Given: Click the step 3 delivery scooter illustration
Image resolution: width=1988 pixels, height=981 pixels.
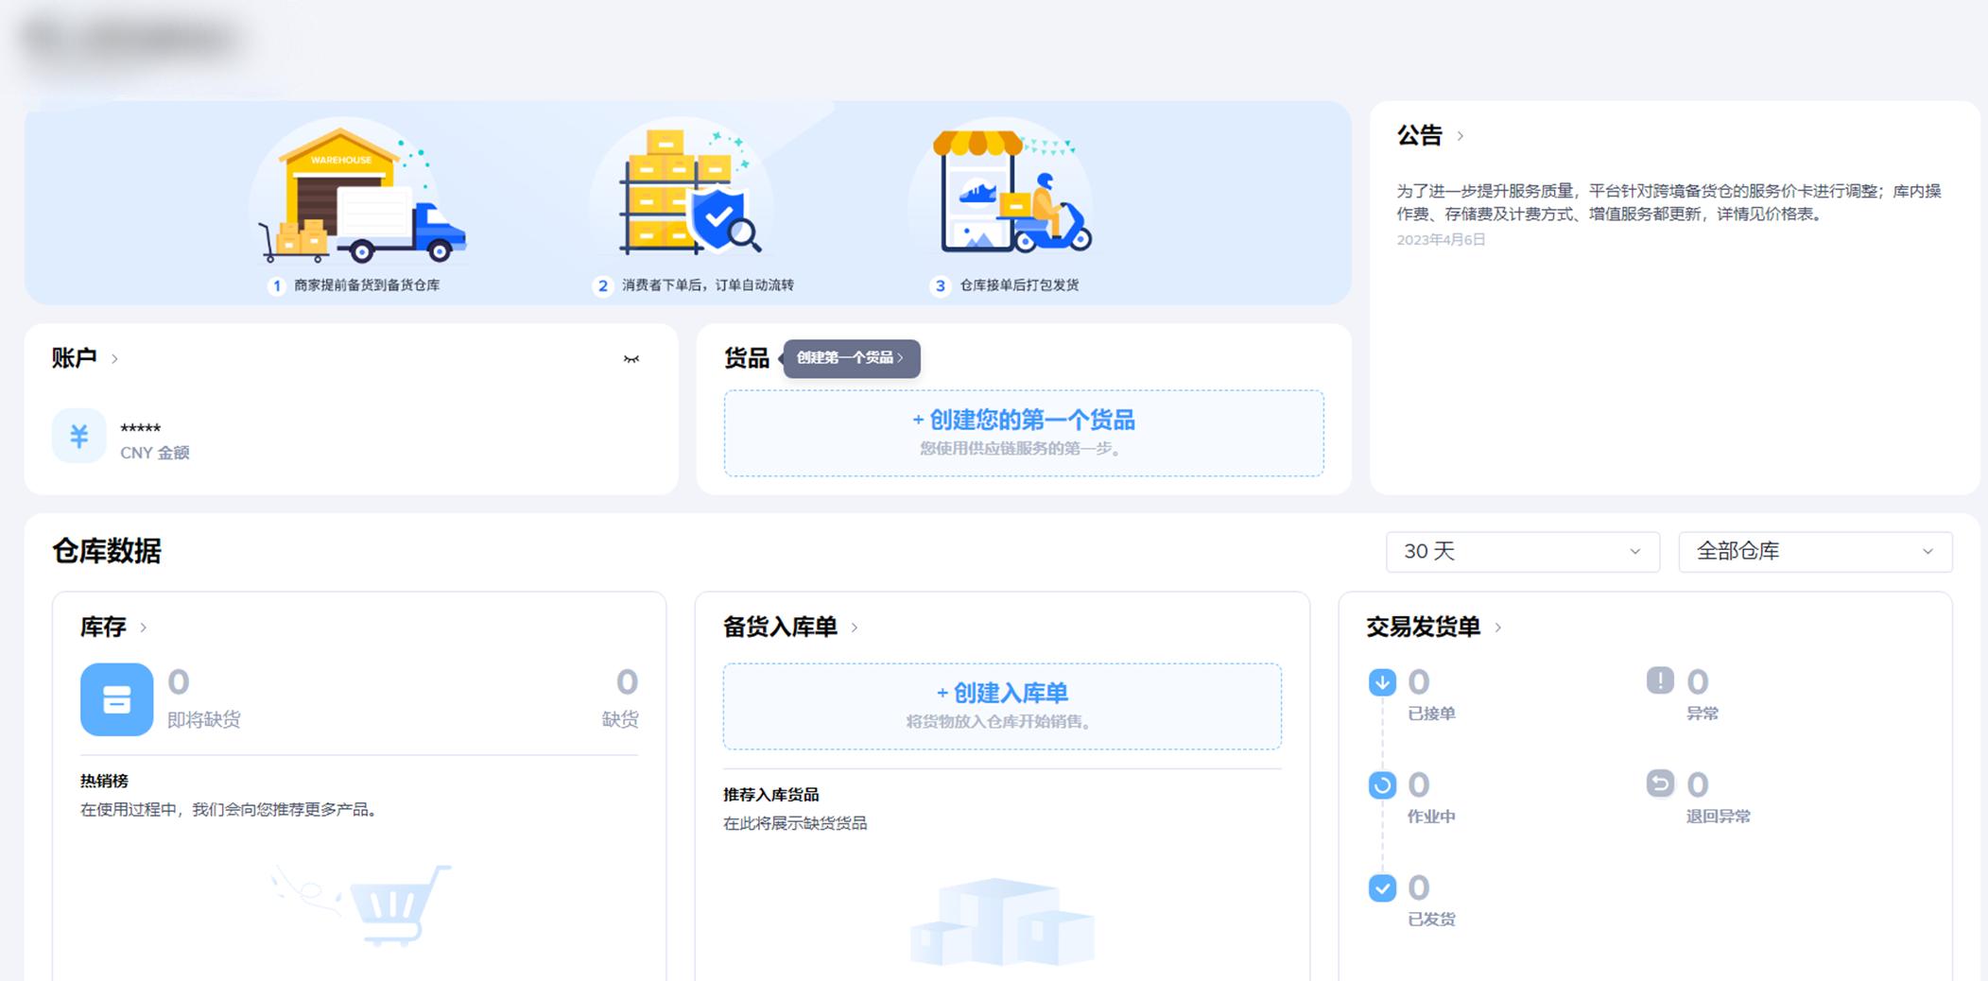Looking at the screenshot, I should pyautogui.click(x=1007, y=194).
